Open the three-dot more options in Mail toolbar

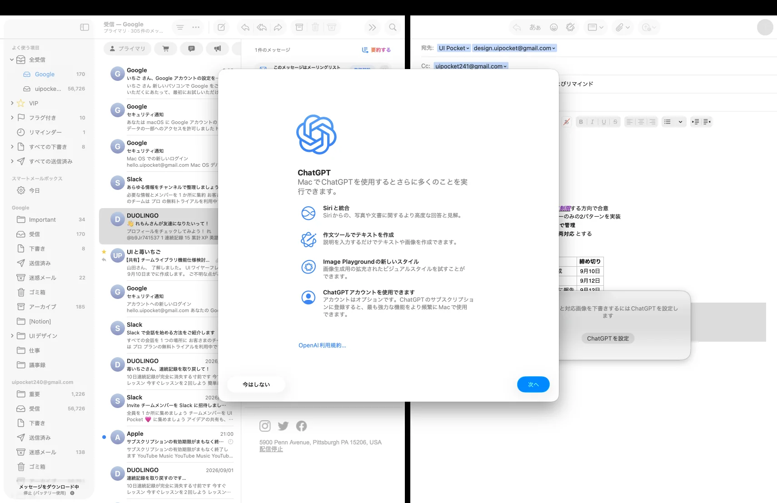[196, 27]
